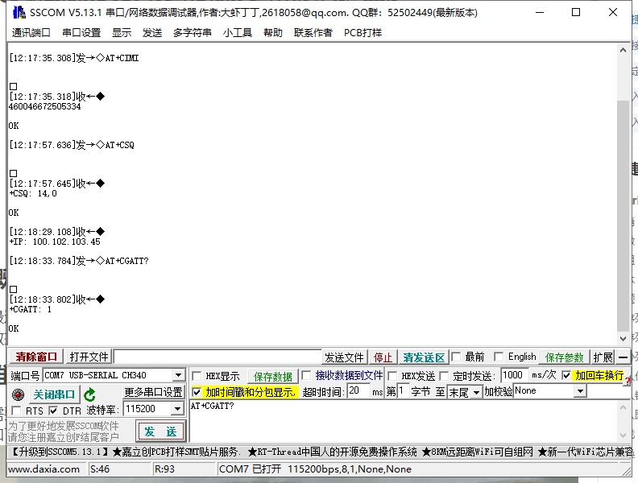
Task: Click the 打开文件 button
Action: click(x=89, y=357)
